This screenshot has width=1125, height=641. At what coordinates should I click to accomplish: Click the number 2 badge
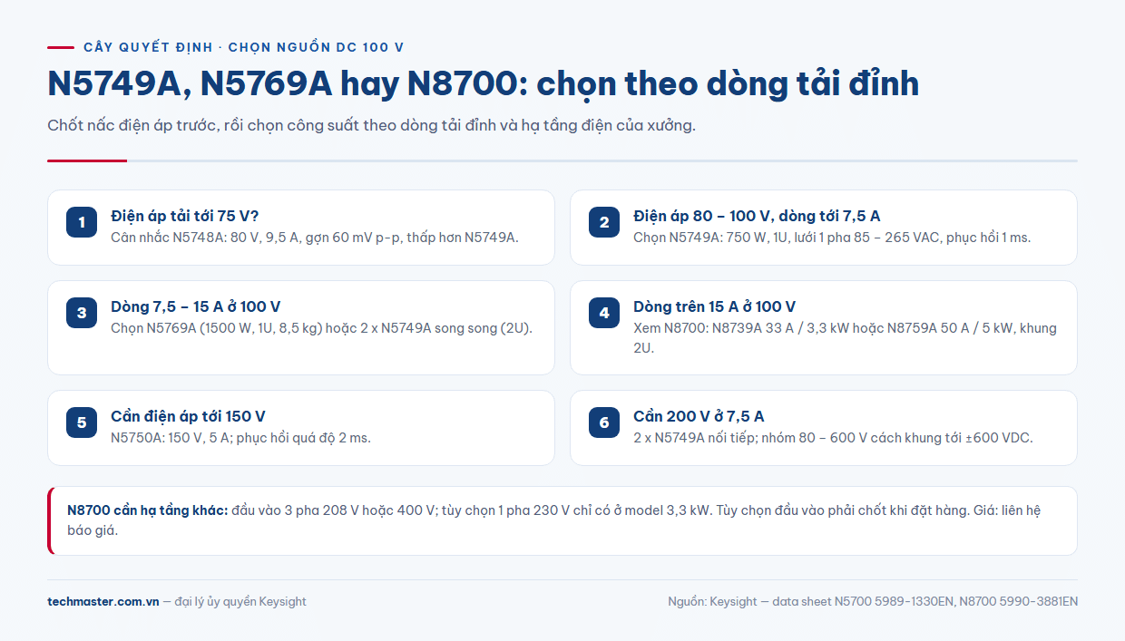604,222
